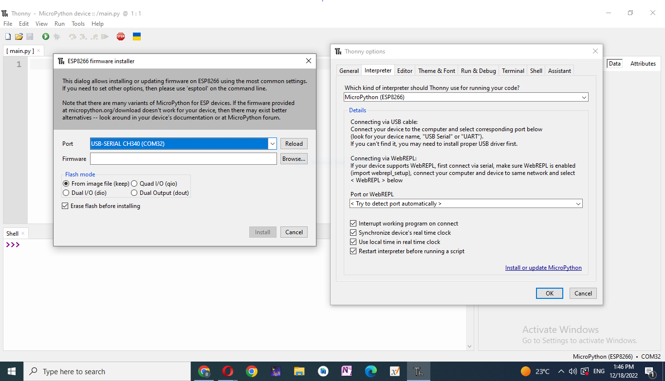Open Opera from the taskbar
This screenshot has height=381, width=665.
click(228, 371)
